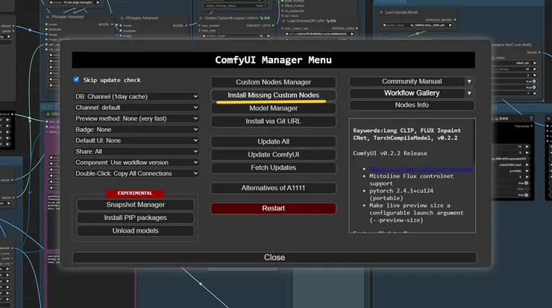
Task: Toggle the Skip update check checkbox
Action: point(76,80)
